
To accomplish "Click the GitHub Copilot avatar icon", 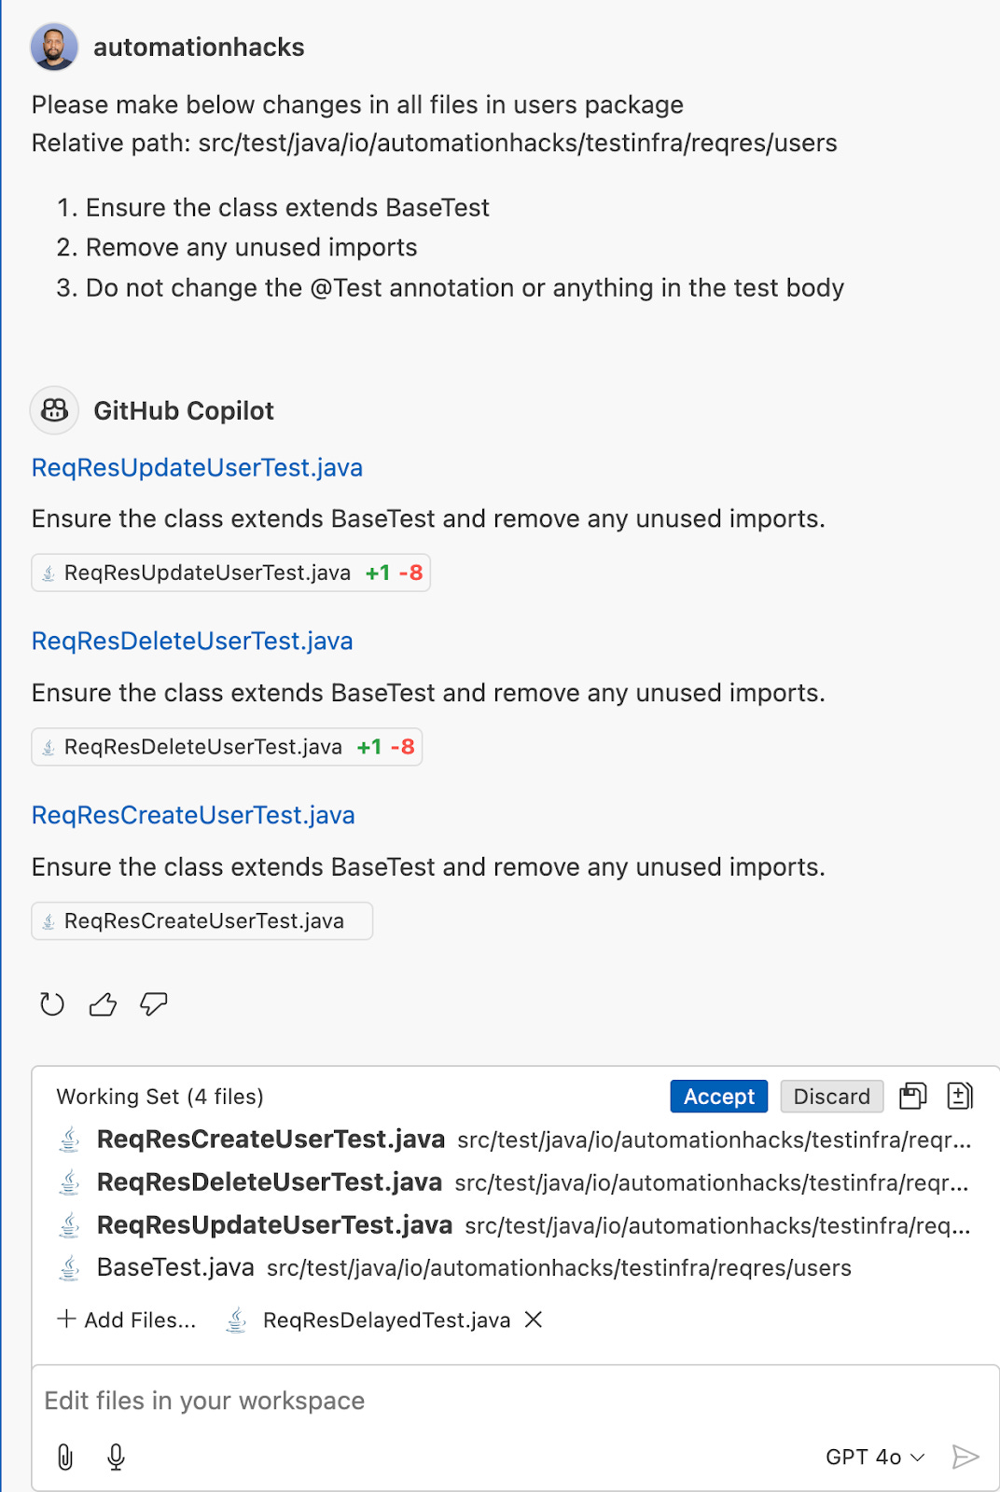I will coord(53,410).
